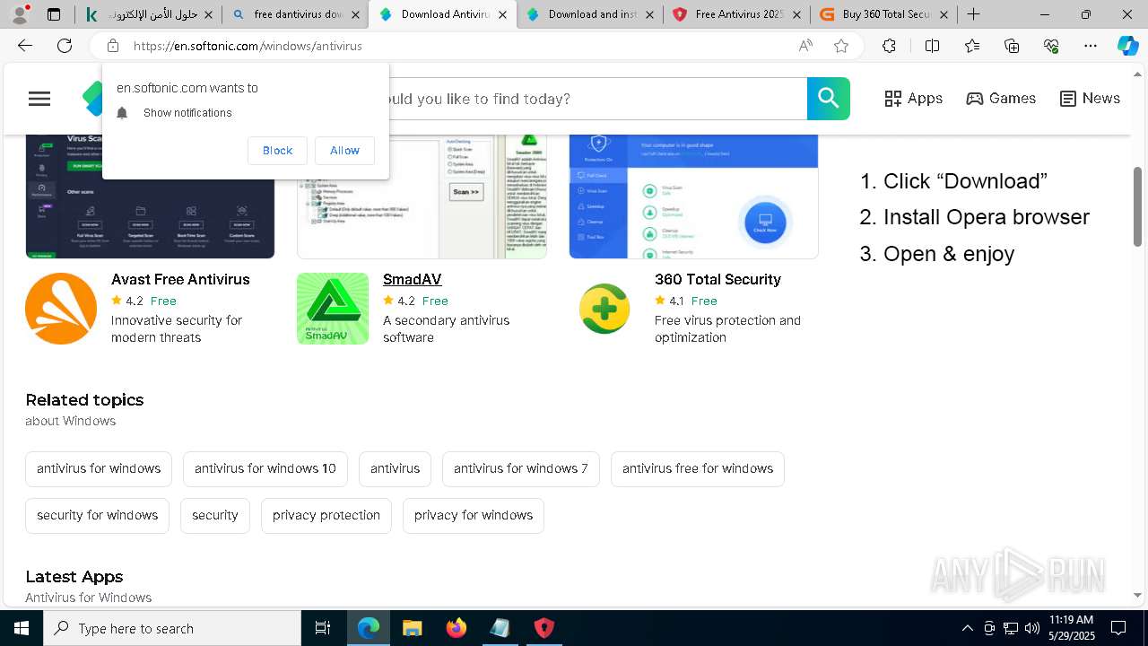Add this page to favorites star
Screen dimensions: 1148x646
click(x=841, y=46)
